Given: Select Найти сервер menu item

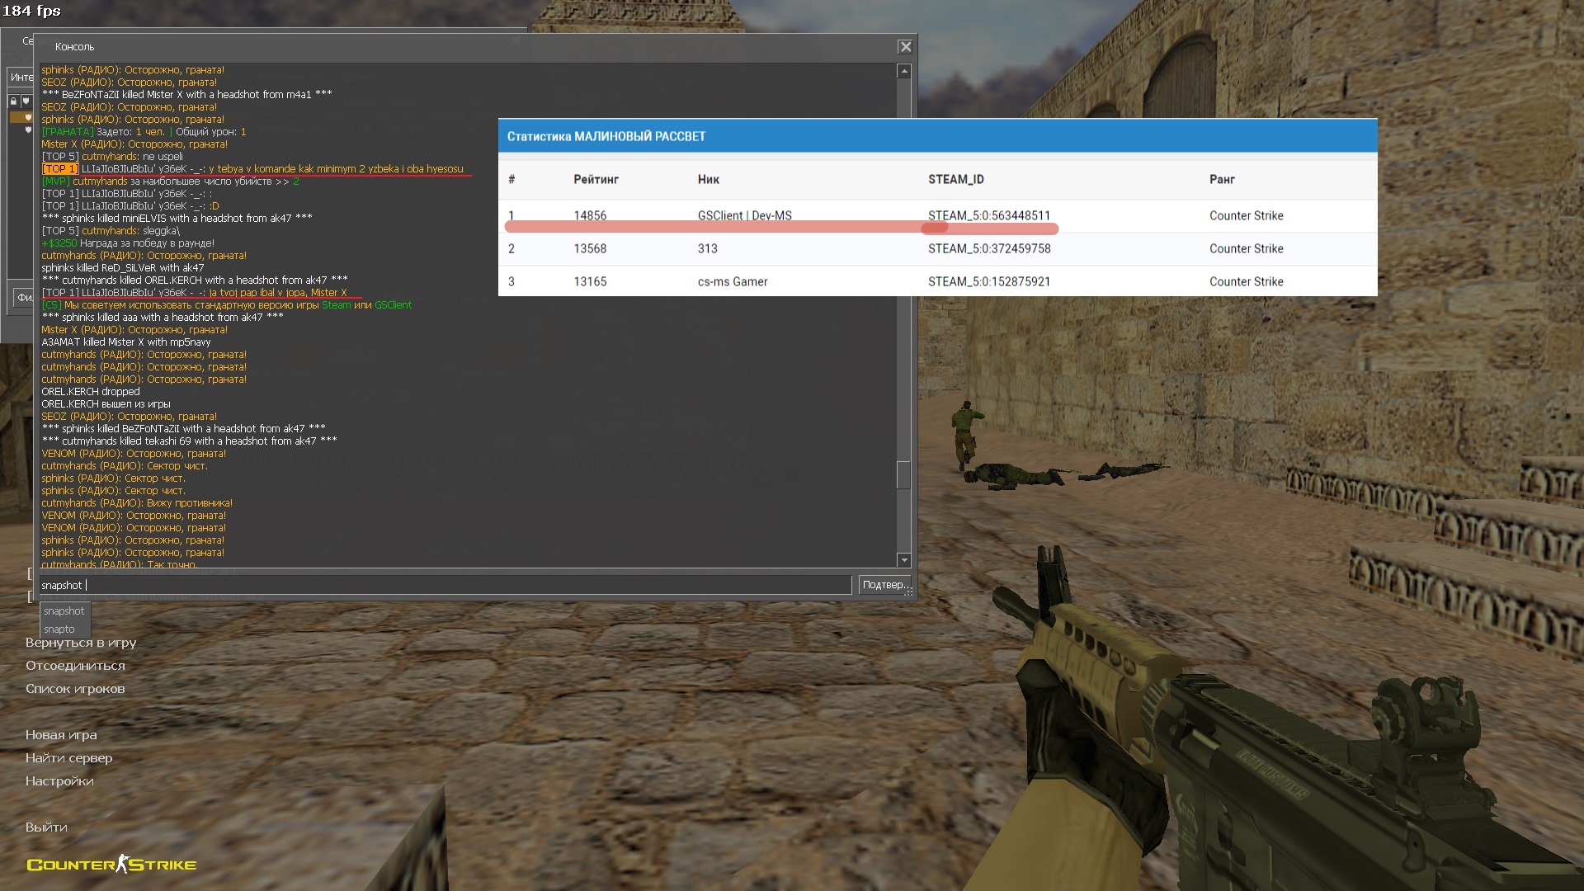Looking at the screenshot, I should click(68, 758).
